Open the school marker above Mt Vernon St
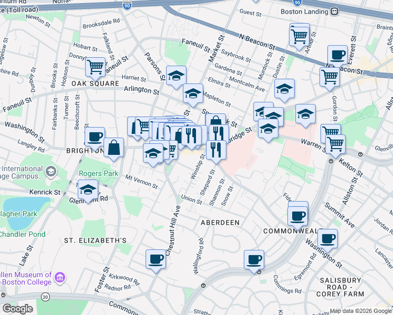The width and height of the screenshot is (393, 315). click(x=153, y=153)
